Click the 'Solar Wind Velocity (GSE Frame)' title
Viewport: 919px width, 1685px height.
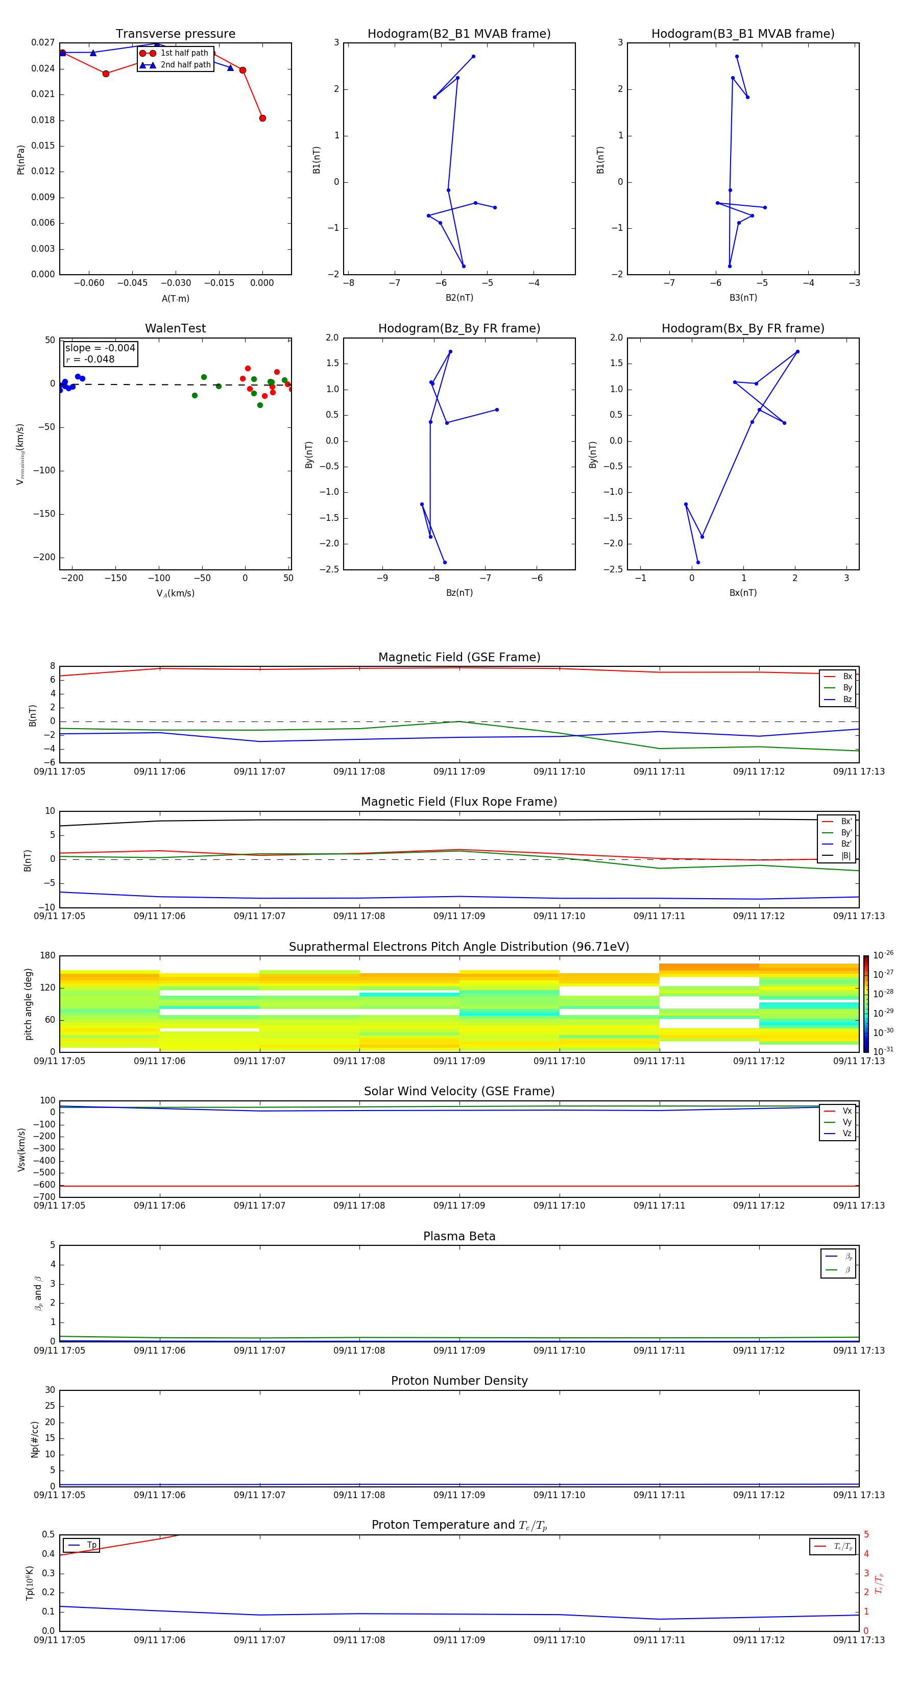tap(459, 1091)
